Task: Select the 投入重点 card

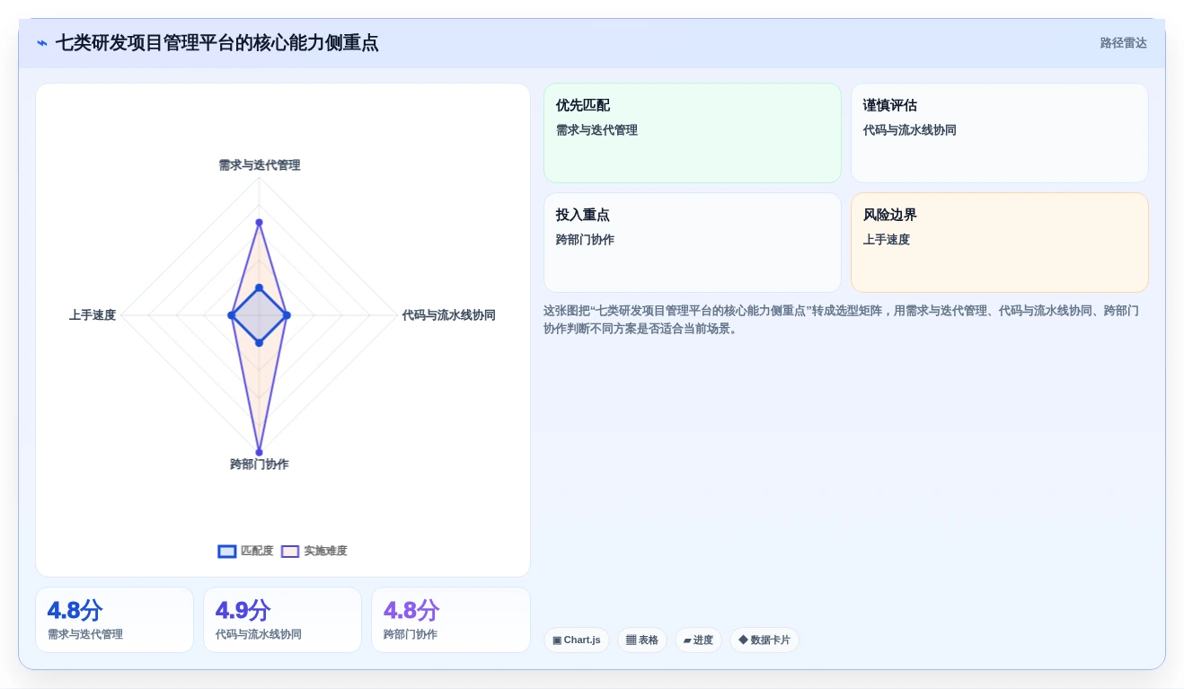Action: point(692,243)
